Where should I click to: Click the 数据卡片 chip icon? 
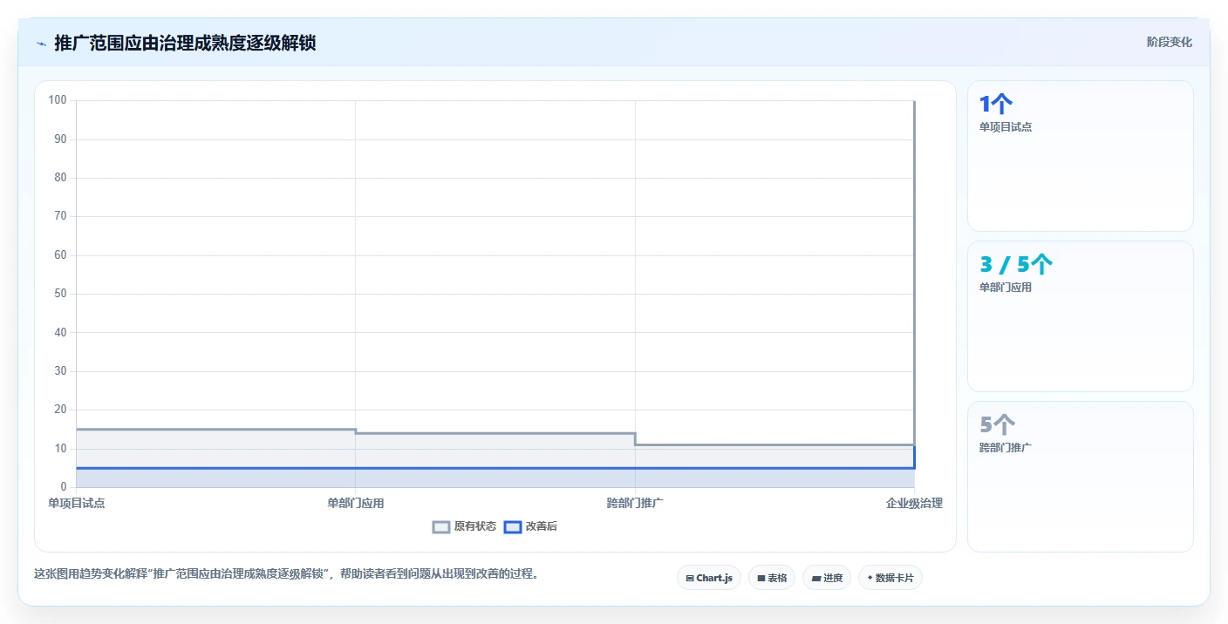click(870, 578)
